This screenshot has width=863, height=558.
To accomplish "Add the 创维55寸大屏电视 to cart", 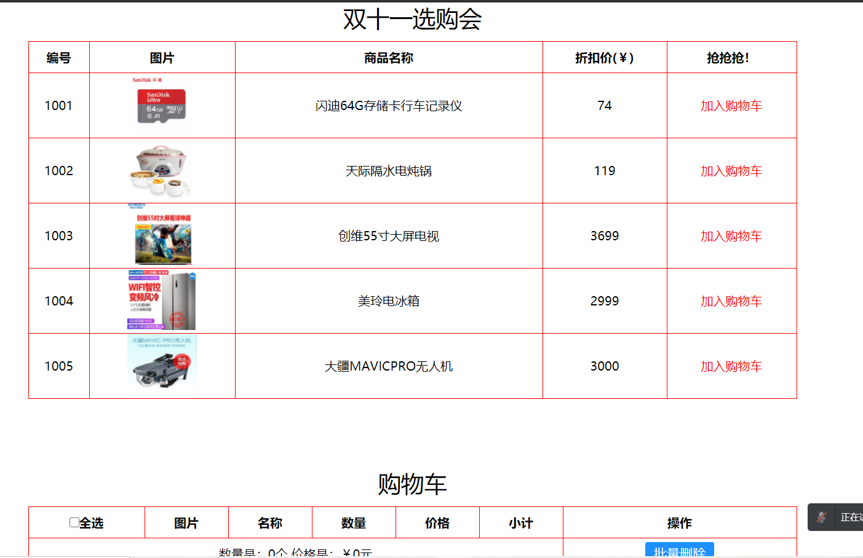I will pos(731,236).
